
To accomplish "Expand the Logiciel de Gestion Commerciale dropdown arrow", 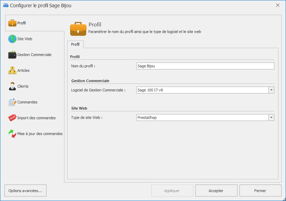I will (271, 90).
